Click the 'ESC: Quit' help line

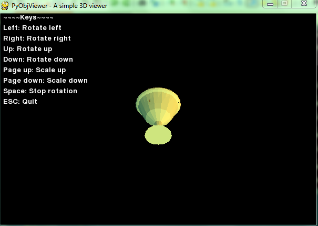pyautogui.click(x=20, y=102)
